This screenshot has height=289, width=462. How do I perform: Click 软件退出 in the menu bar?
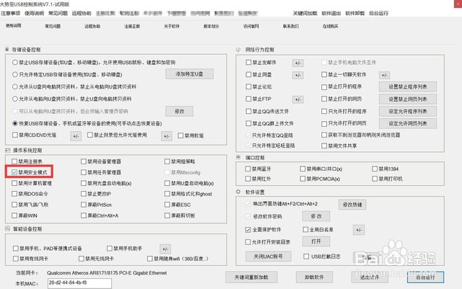click(x=331, y=13)
